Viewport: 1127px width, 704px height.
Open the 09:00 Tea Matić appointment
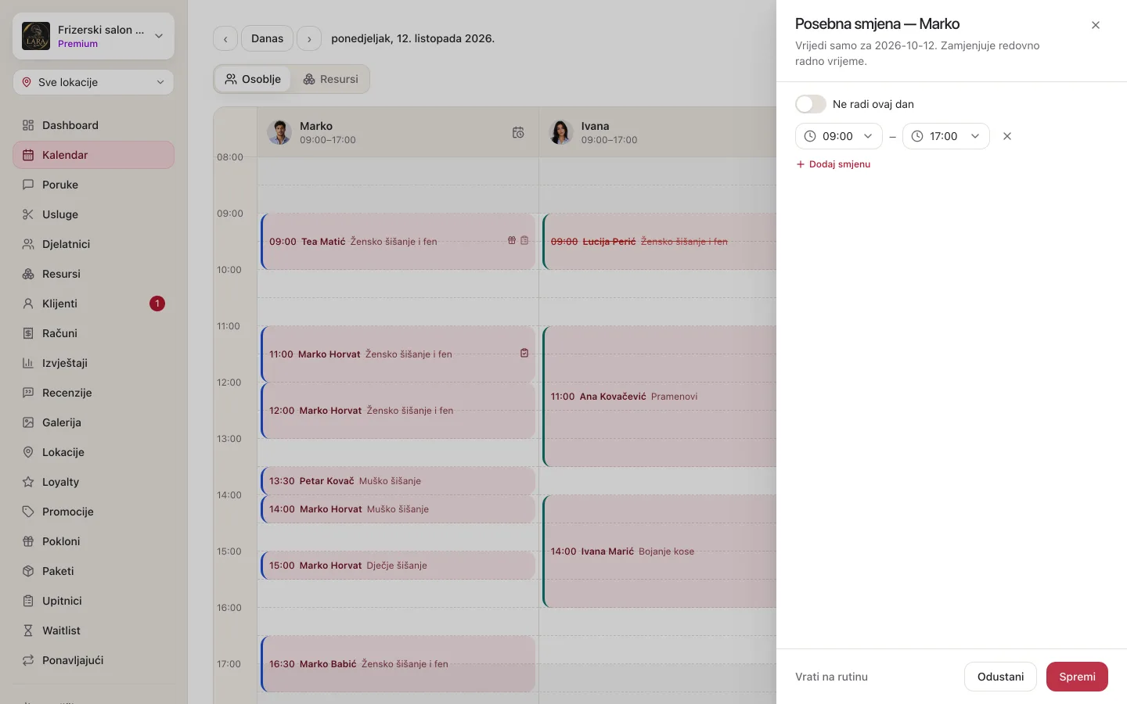[x=398, y=242]
